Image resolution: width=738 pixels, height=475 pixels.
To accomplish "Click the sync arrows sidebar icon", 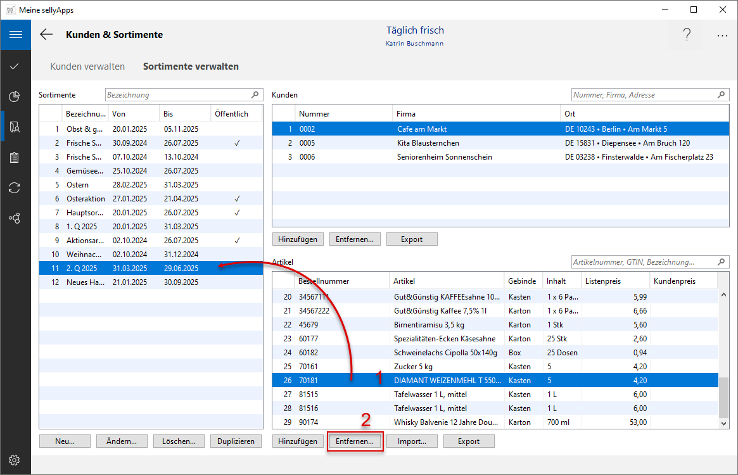I will point(15,187).
